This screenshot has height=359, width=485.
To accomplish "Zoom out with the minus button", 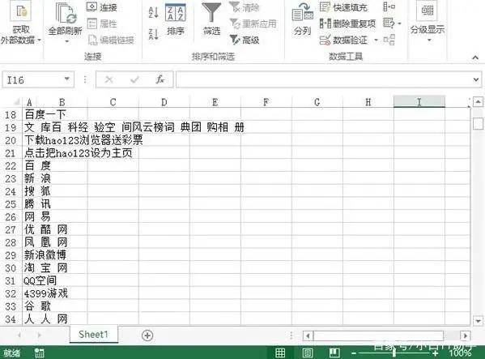I will [354, 353].
